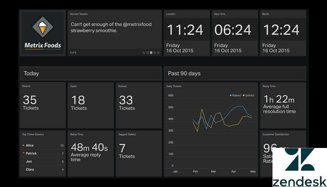Click the Zendesk logo
Viewport: 327px width, 187px height.
(299, 167)
